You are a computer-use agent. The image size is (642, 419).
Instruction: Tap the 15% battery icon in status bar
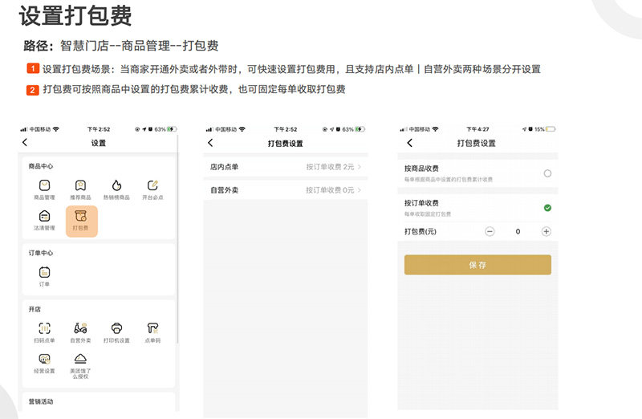pyautogui.click(x=551, y=129)
